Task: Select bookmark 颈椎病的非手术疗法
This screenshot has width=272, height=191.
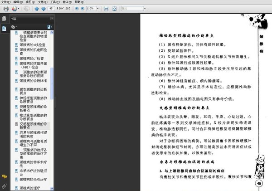Action: 33,164
